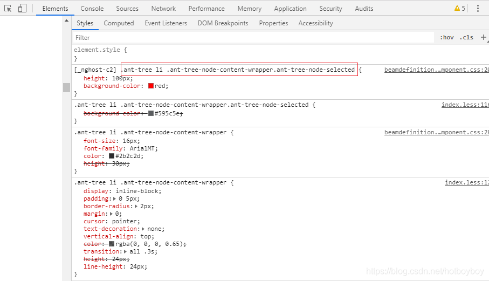Open the Security panel tab

(x=330, y=9)
